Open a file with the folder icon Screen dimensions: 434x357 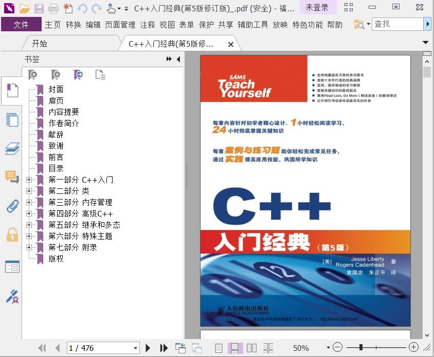pyautogui.click(x=24, y=9)
